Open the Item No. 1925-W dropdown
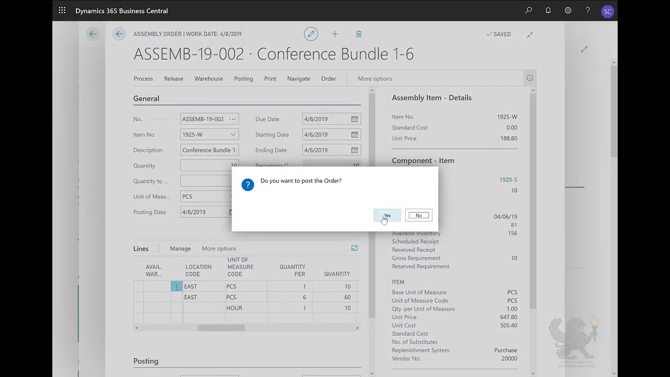The width and height of the screenshot is (670, 377). [233, 135]
